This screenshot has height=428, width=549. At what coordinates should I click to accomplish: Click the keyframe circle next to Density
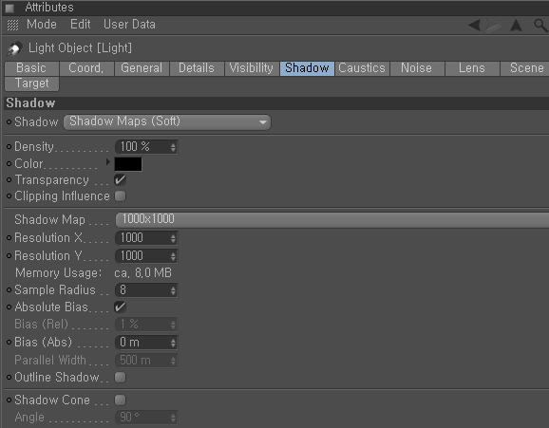click(9, 147)
